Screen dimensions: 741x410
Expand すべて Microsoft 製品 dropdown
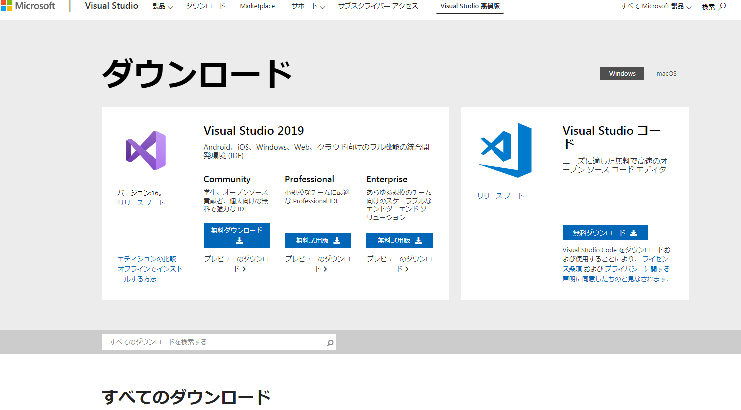656,6
